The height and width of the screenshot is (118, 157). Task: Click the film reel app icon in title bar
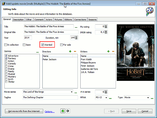(4, 4)
